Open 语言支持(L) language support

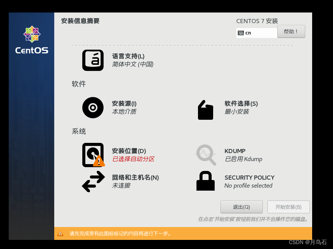(128, 56)
